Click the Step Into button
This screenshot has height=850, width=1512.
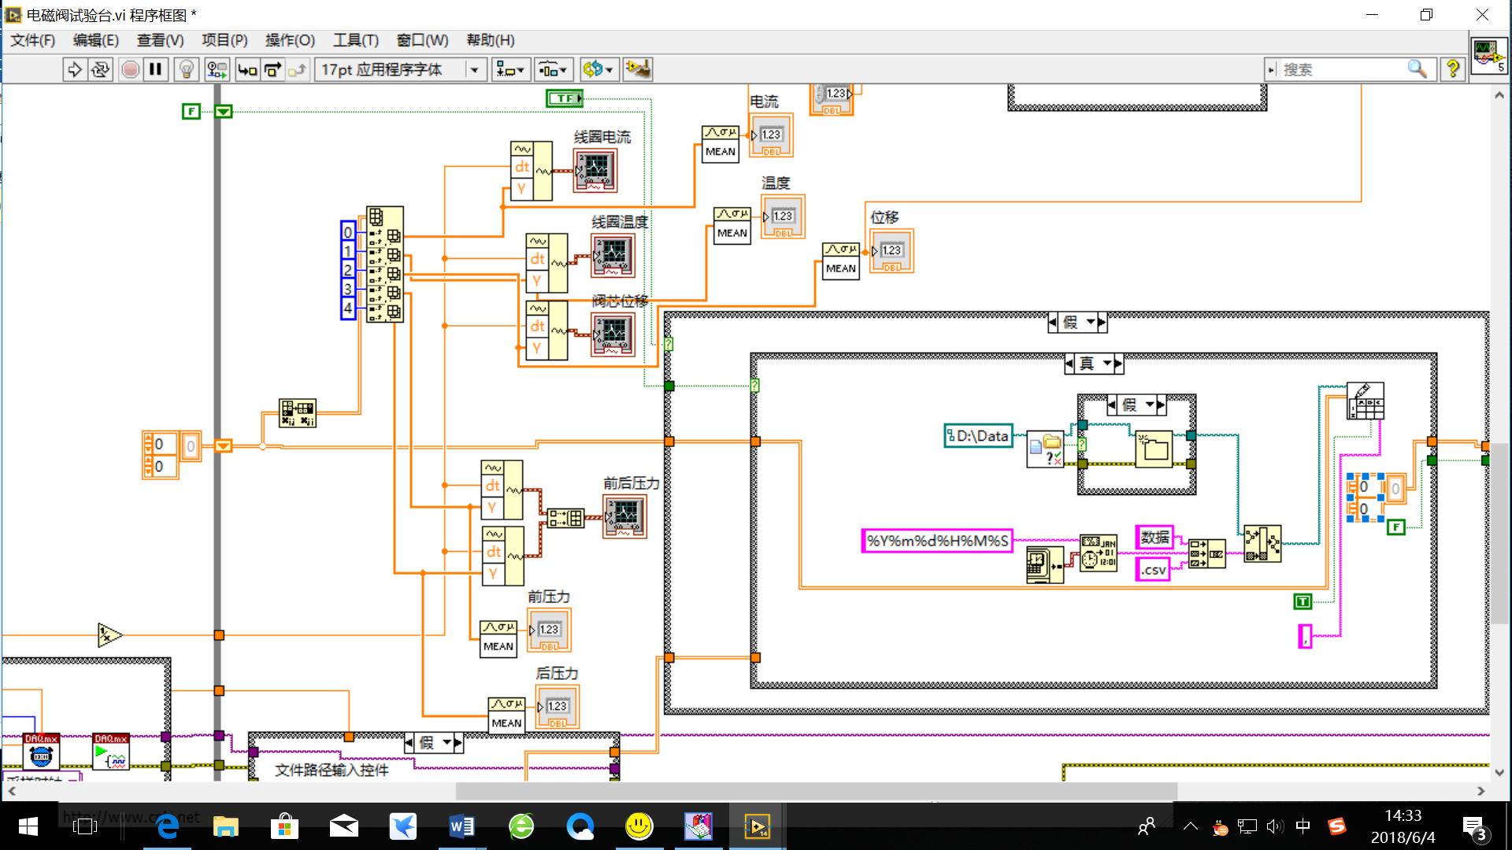247,70
